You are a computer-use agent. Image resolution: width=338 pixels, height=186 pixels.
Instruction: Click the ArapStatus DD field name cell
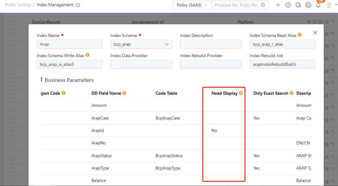point(101,156)
